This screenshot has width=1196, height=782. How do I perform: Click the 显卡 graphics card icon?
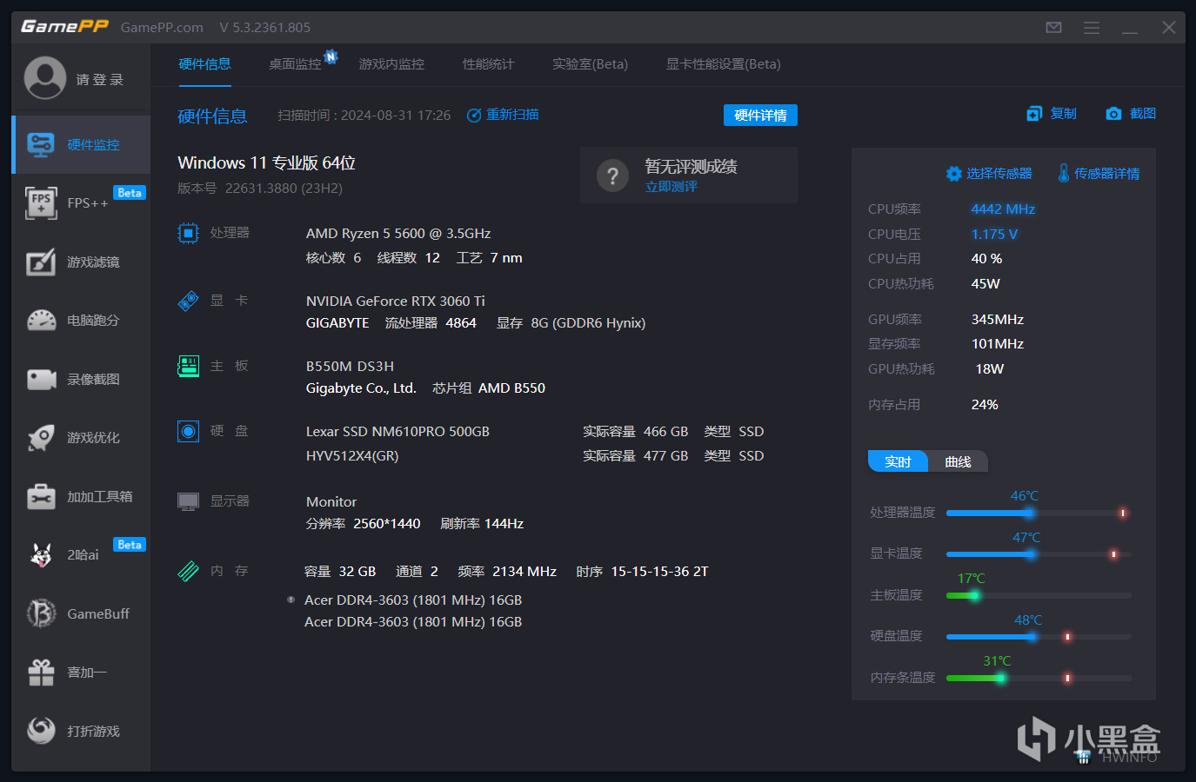tap(188, 301)
